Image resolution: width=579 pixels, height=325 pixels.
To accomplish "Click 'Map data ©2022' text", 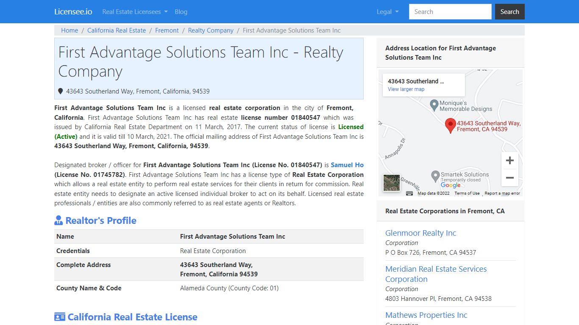I will coord(434,193).
